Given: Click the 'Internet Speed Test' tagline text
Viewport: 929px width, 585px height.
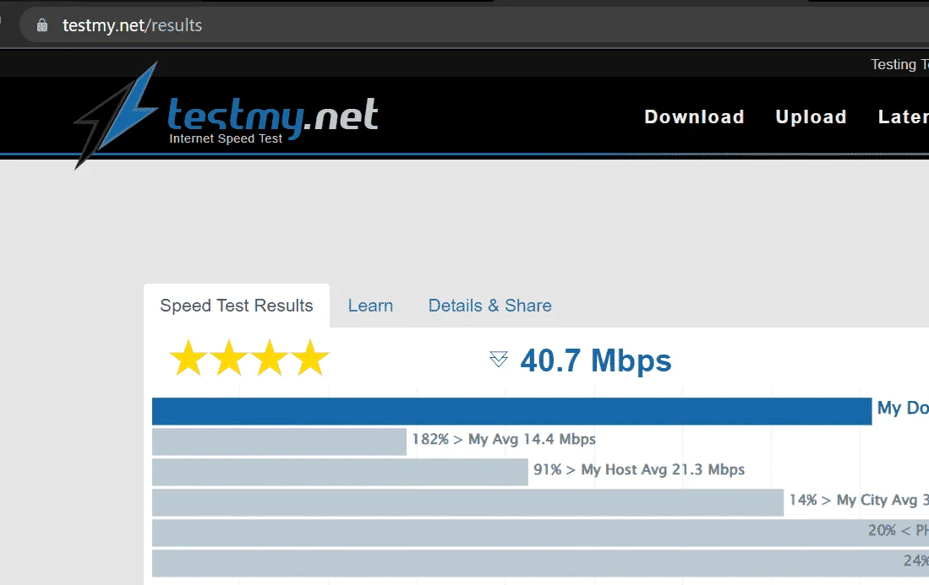Looking at the screenshot, I should (x=226, y=138).
